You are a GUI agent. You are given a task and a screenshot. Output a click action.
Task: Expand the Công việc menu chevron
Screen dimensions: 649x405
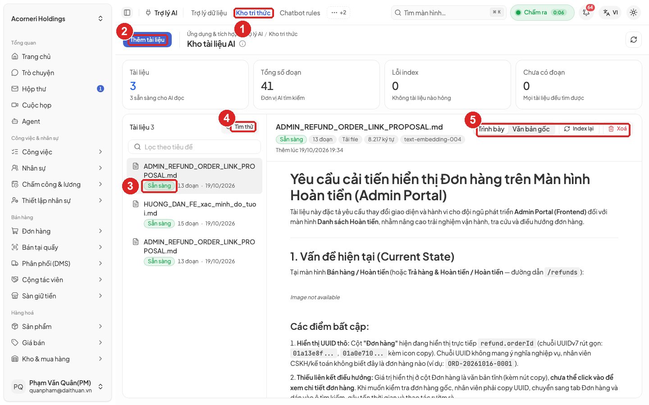(101, 152)
